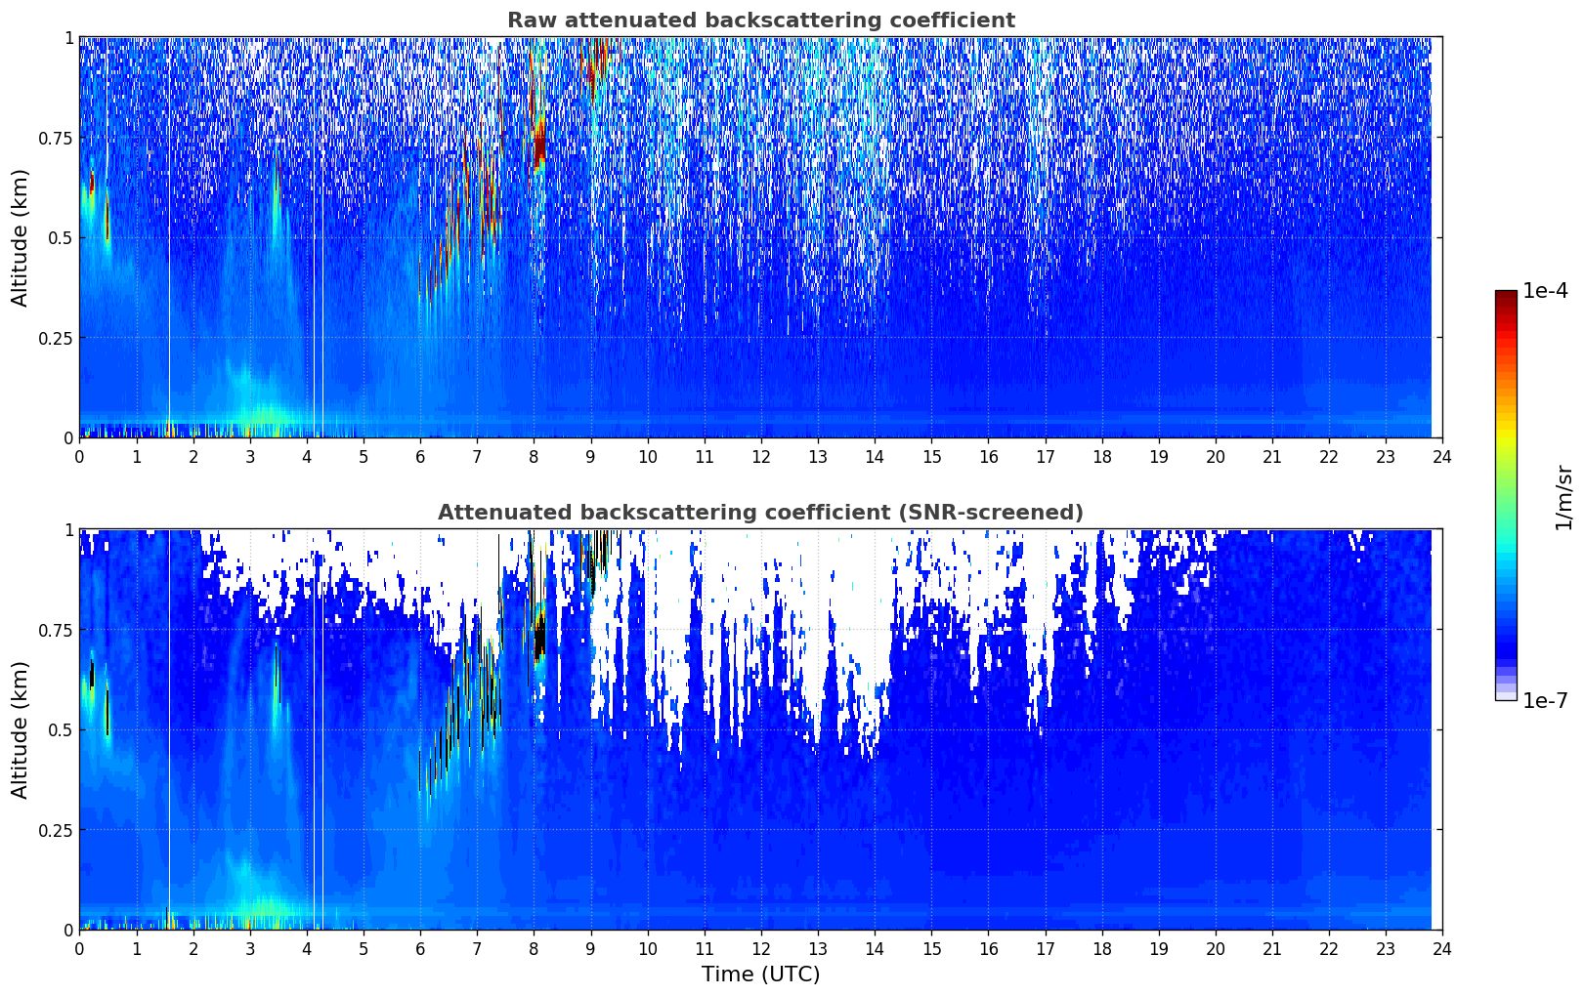Click the '6' time tick under bottom plot

pyautogui.click(x=420, y=949)
